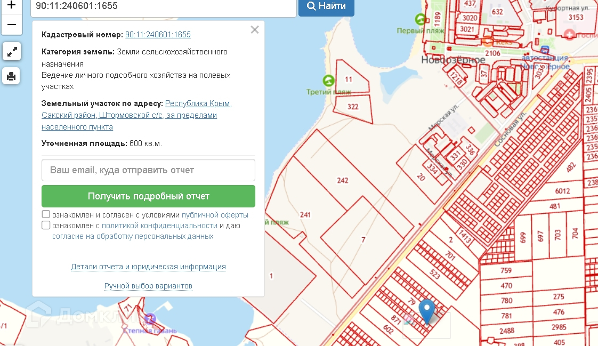
Task: Select map parcel labeled 242
Action: (x=343, y=180)
